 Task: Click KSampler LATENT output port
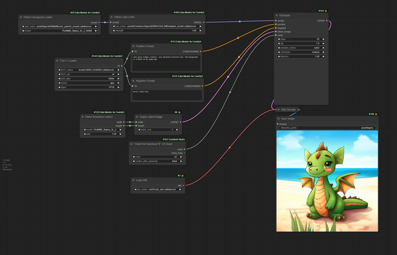(x=327, y=21)
